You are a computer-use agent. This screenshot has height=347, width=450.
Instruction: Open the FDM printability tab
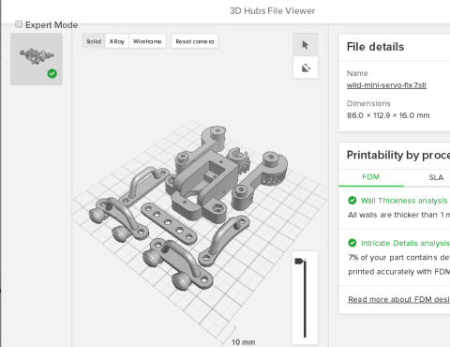pyautogui.click(x=371, y=177)
